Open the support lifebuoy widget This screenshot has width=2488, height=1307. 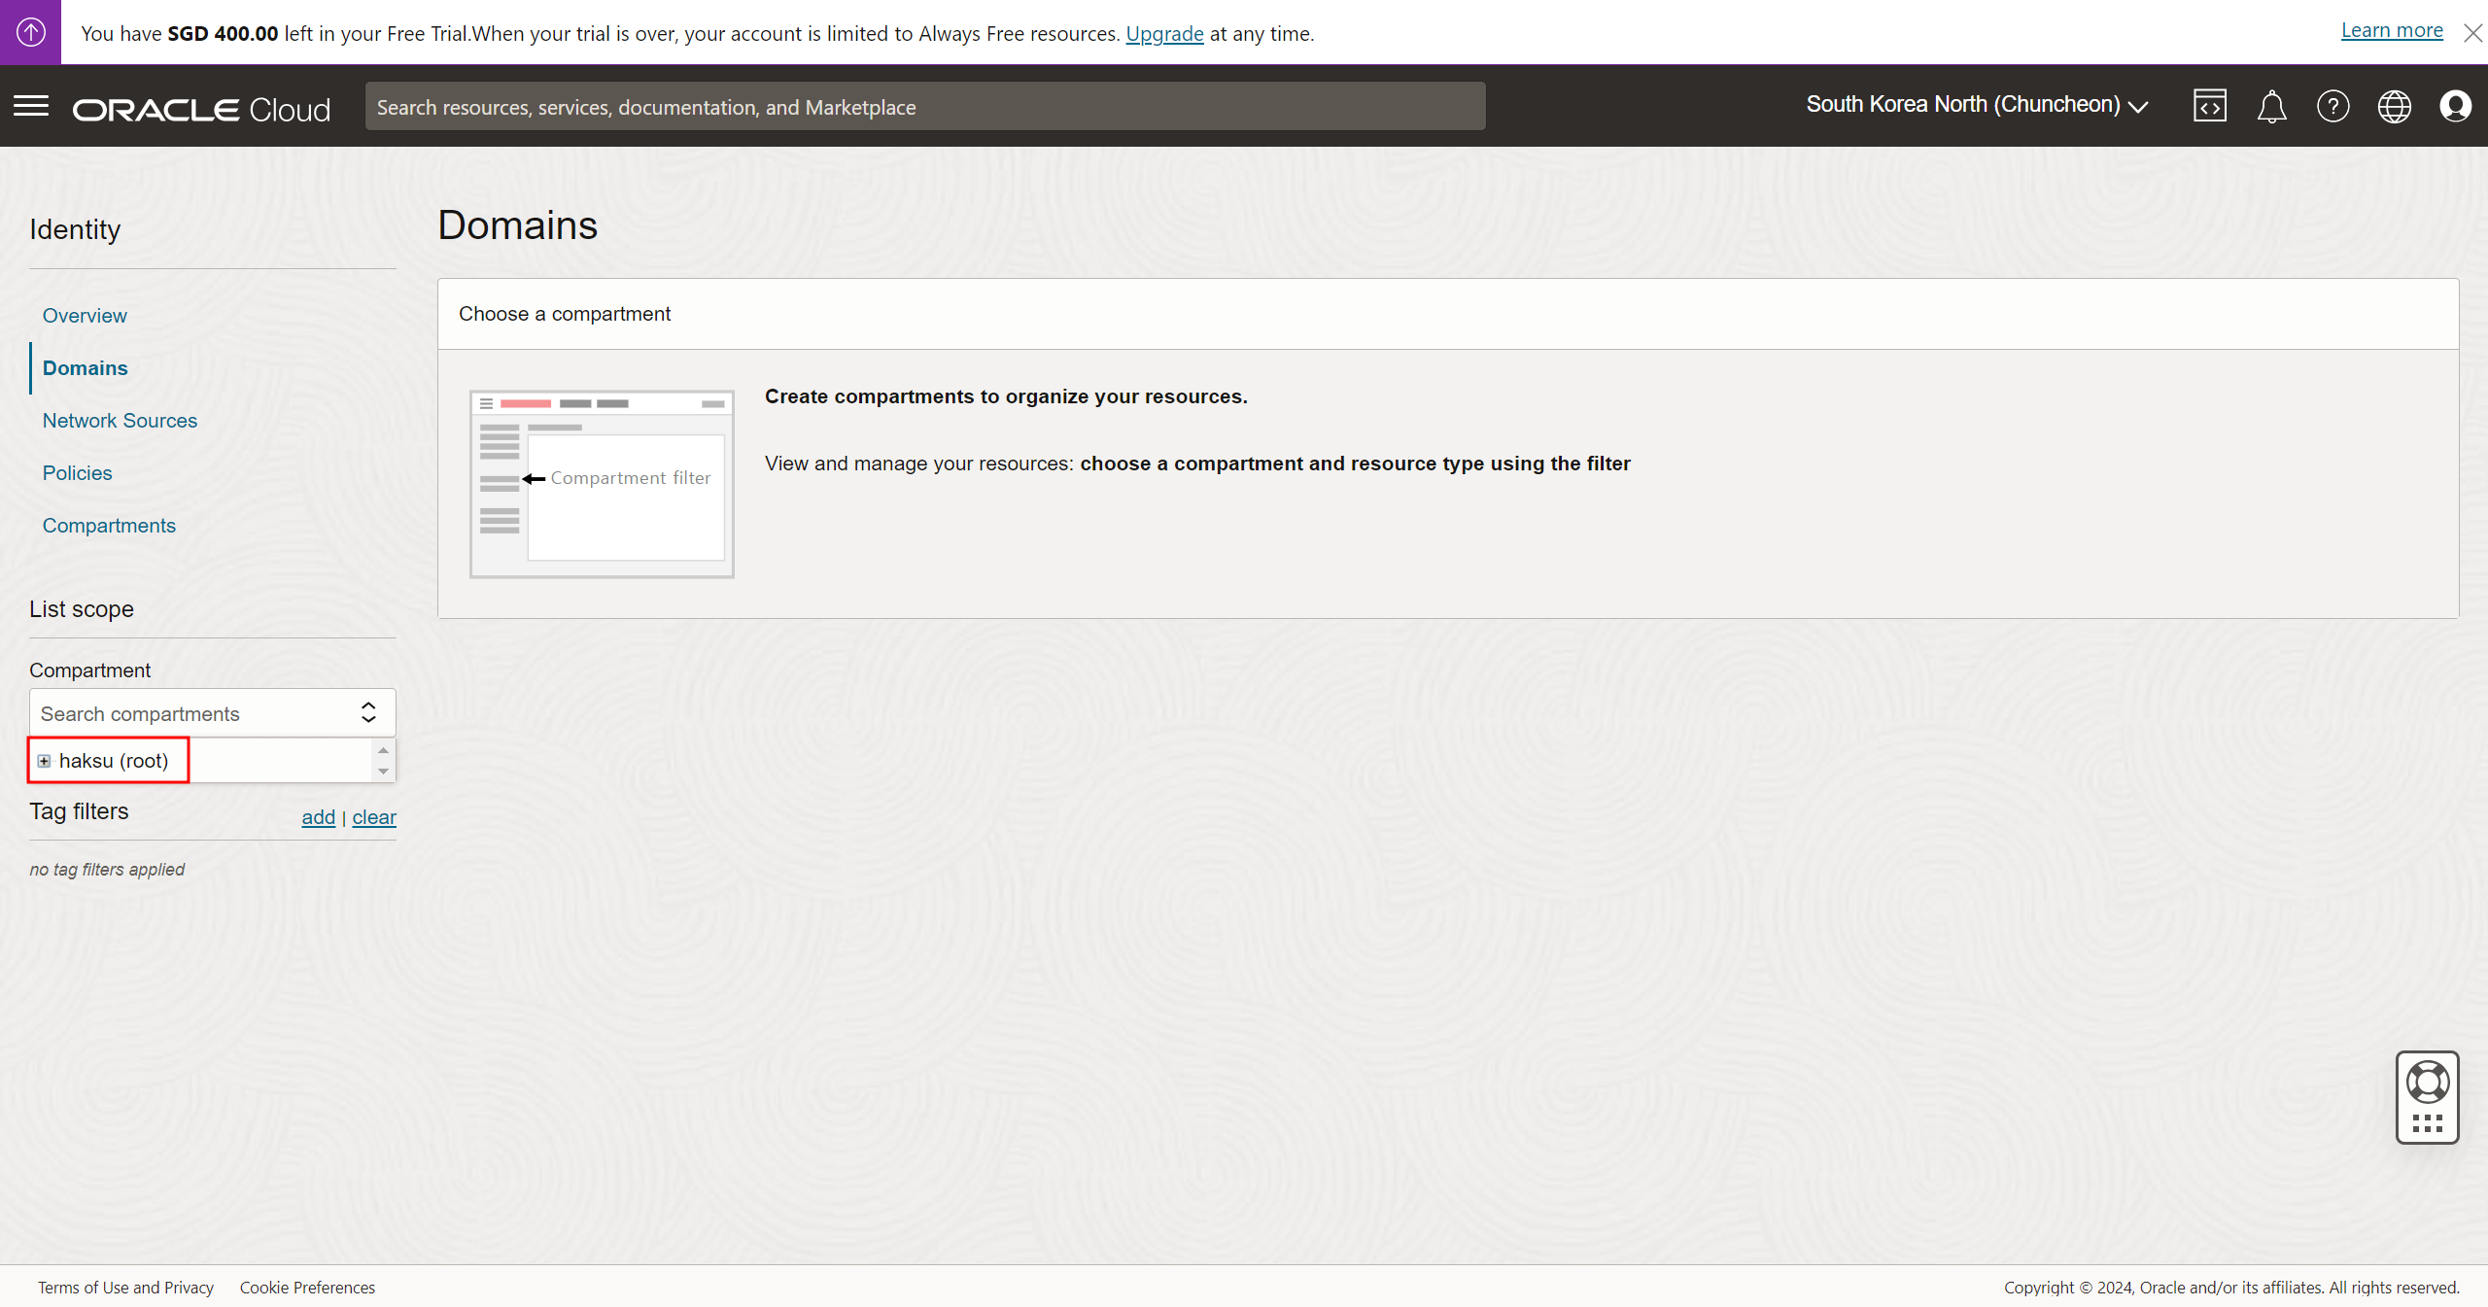(2427, 1083)
